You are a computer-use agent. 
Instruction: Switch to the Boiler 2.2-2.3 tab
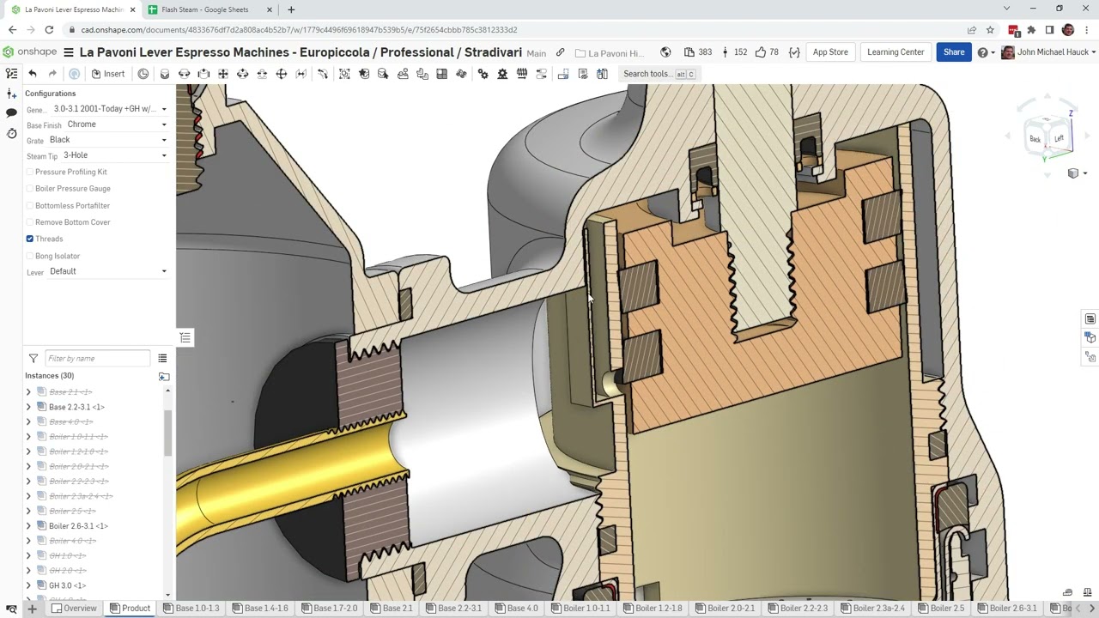click(796, 609)
